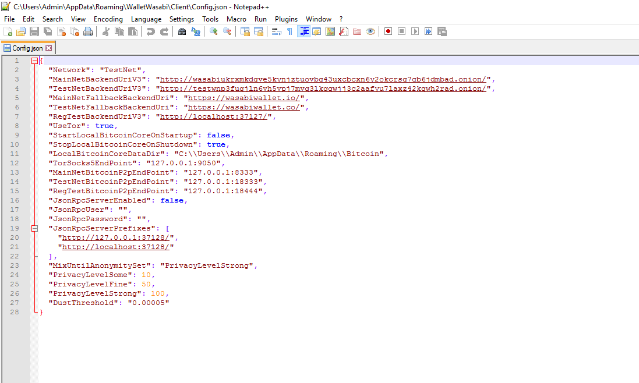Click Run a macro multiple times icon
Image resolution: width=639 pixels, height=383 pixels.
tap(428, 31)
